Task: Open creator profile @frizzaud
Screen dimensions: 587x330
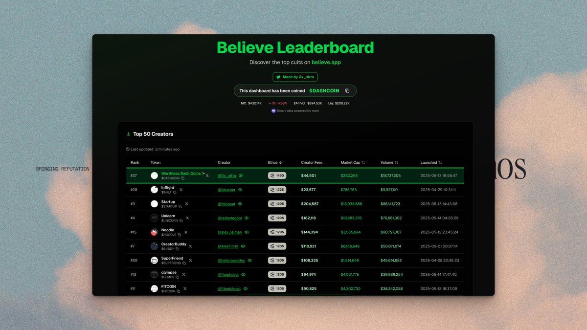Action: (x=226, y=204)
